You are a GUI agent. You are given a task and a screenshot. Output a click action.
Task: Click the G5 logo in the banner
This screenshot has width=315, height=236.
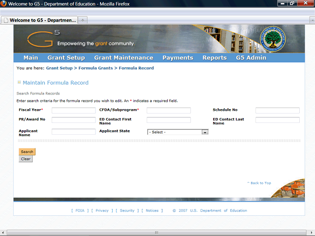click(x=43, y=38)
